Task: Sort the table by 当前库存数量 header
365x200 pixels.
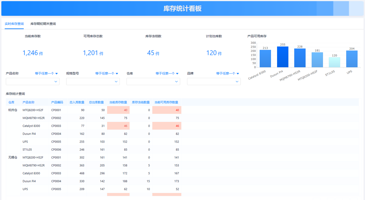Action: (118, 102)
